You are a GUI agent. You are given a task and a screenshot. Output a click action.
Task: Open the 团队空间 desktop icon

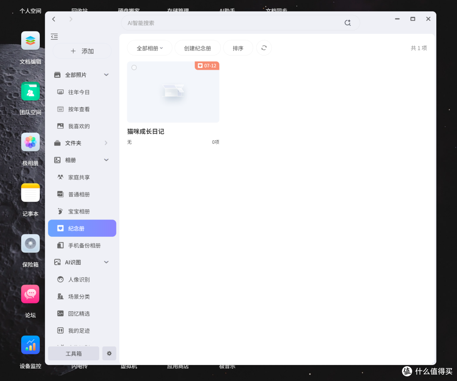click(30, 91)
